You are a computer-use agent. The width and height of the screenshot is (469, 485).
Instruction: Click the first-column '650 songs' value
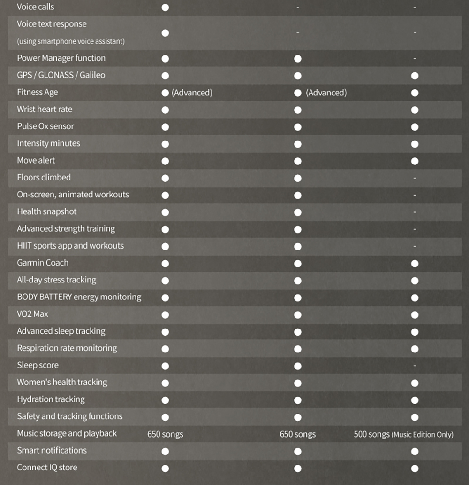(x=165, y=434)
